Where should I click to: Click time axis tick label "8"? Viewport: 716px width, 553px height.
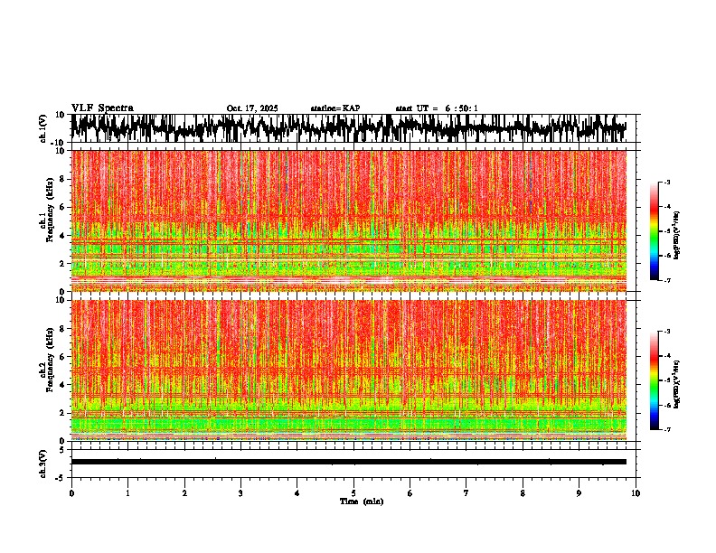(523, 493)
